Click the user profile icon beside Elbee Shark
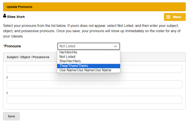Image resolution: width=189 pixels, height=124 pixels. (x=5, y=16)
